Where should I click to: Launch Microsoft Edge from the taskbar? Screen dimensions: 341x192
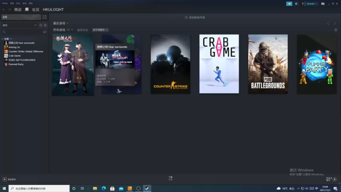(104, 189)
